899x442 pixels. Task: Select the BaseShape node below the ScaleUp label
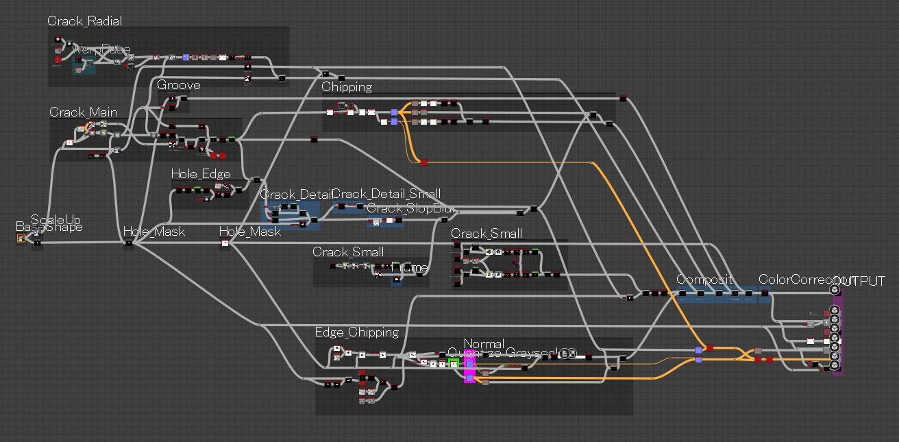[x=23, y=238]
